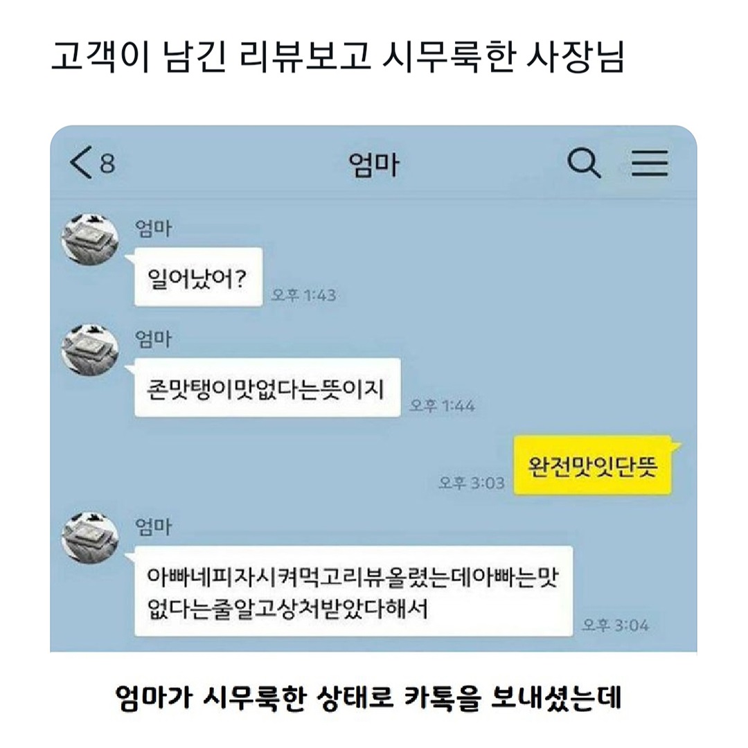748x748 pixels.
Task: Tap 엄마's avatar beside 존맛탱이 message
Action: tap(90, 350)
